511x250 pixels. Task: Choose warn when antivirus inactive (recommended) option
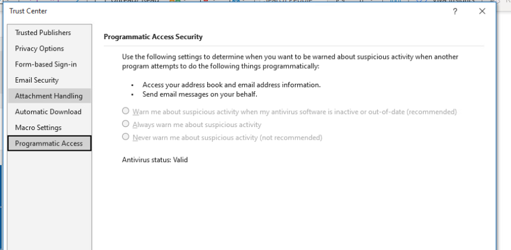[x=126, y=112]
